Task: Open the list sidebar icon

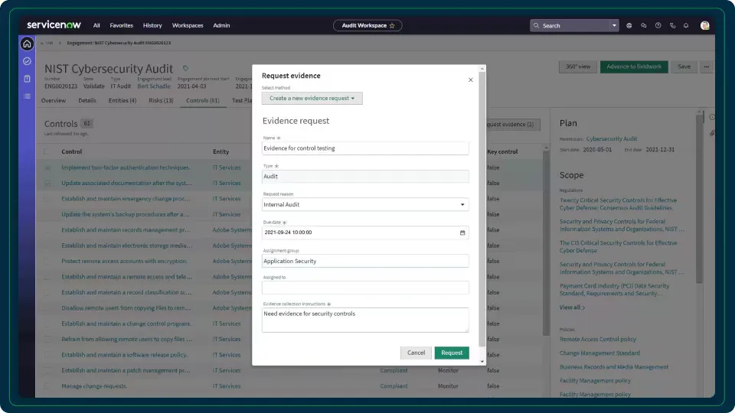Action: pyautogui.click(x=27, y=96)
